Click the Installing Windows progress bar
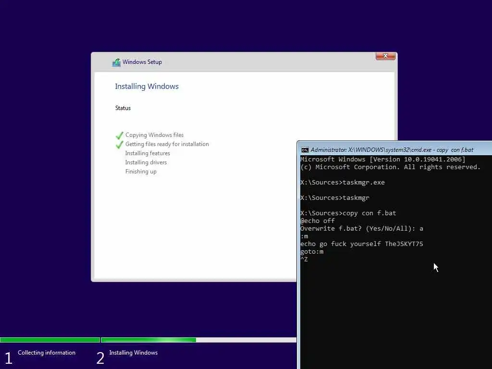Screen dimensions: 492x369 pos(198,340)
